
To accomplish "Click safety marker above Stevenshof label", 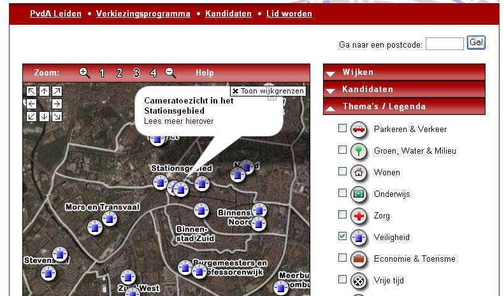I will click(60, 253).
